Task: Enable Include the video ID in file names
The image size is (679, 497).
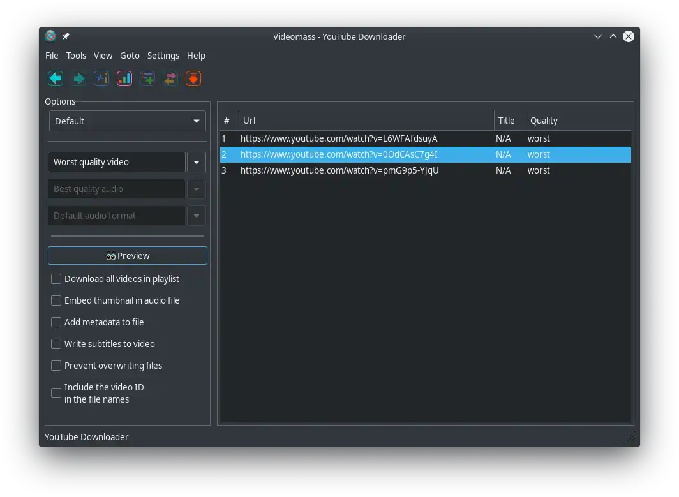Action: tap(56, 393)
